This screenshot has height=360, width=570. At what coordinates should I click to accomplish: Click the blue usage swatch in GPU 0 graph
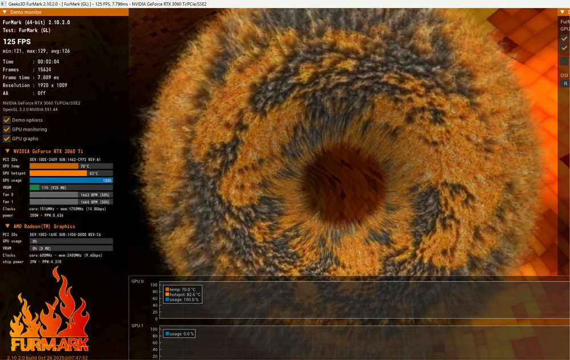(x=167, y=300)
